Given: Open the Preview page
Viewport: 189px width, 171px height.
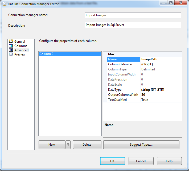Looking at the screenshot, I should pyautogui.click(x=20, y=54).
